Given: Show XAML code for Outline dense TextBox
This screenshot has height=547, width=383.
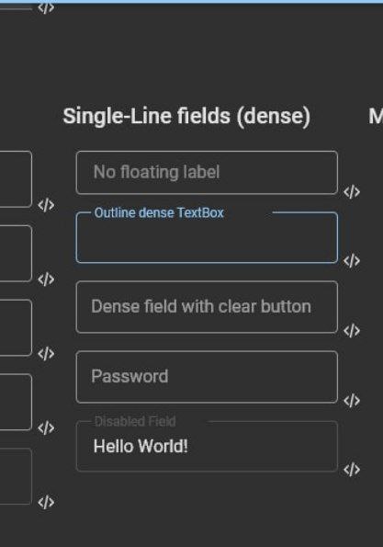Looking at the screenshot, I should coord(351,261).
